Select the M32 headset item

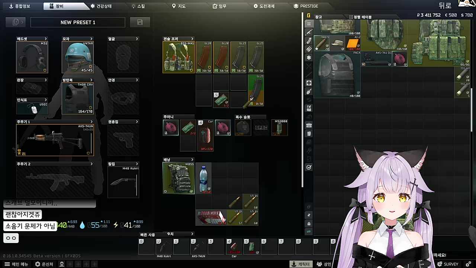[32, 57]
